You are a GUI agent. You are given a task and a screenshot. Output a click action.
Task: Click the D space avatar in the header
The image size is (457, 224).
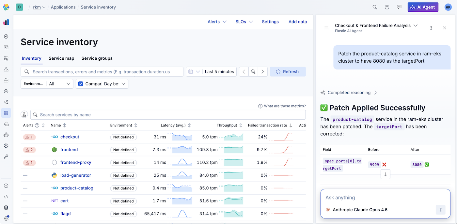19,7
